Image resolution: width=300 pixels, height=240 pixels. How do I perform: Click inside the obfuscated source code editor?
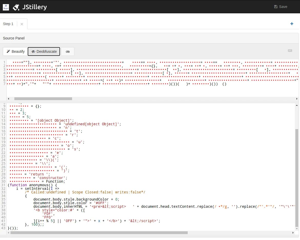pos(152,78)
